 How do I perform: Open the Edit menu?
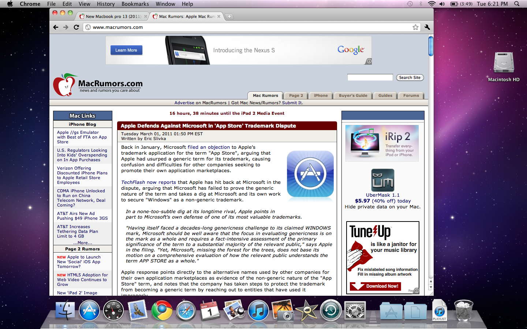[x=67, y=4]
